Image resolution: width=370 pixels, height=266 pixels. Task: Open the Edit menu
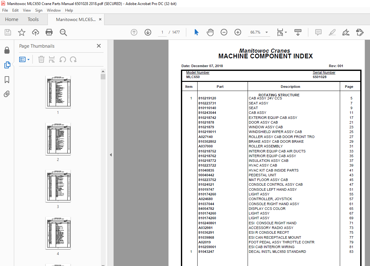click(15, 10)
